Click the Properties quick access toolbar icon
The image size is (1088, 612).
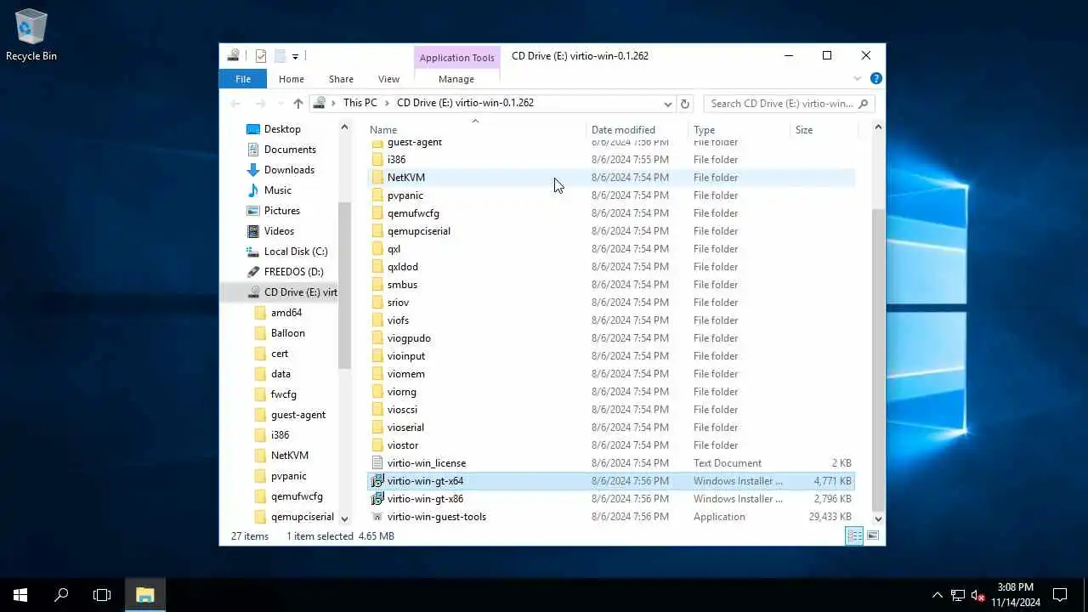pos(261,56)
